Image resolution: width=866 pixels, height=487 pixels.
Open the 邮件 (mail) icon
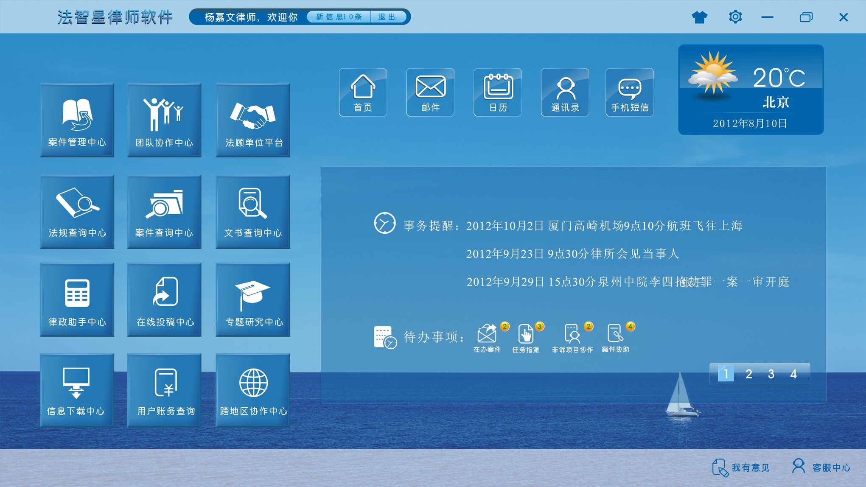tap(430, 92)
